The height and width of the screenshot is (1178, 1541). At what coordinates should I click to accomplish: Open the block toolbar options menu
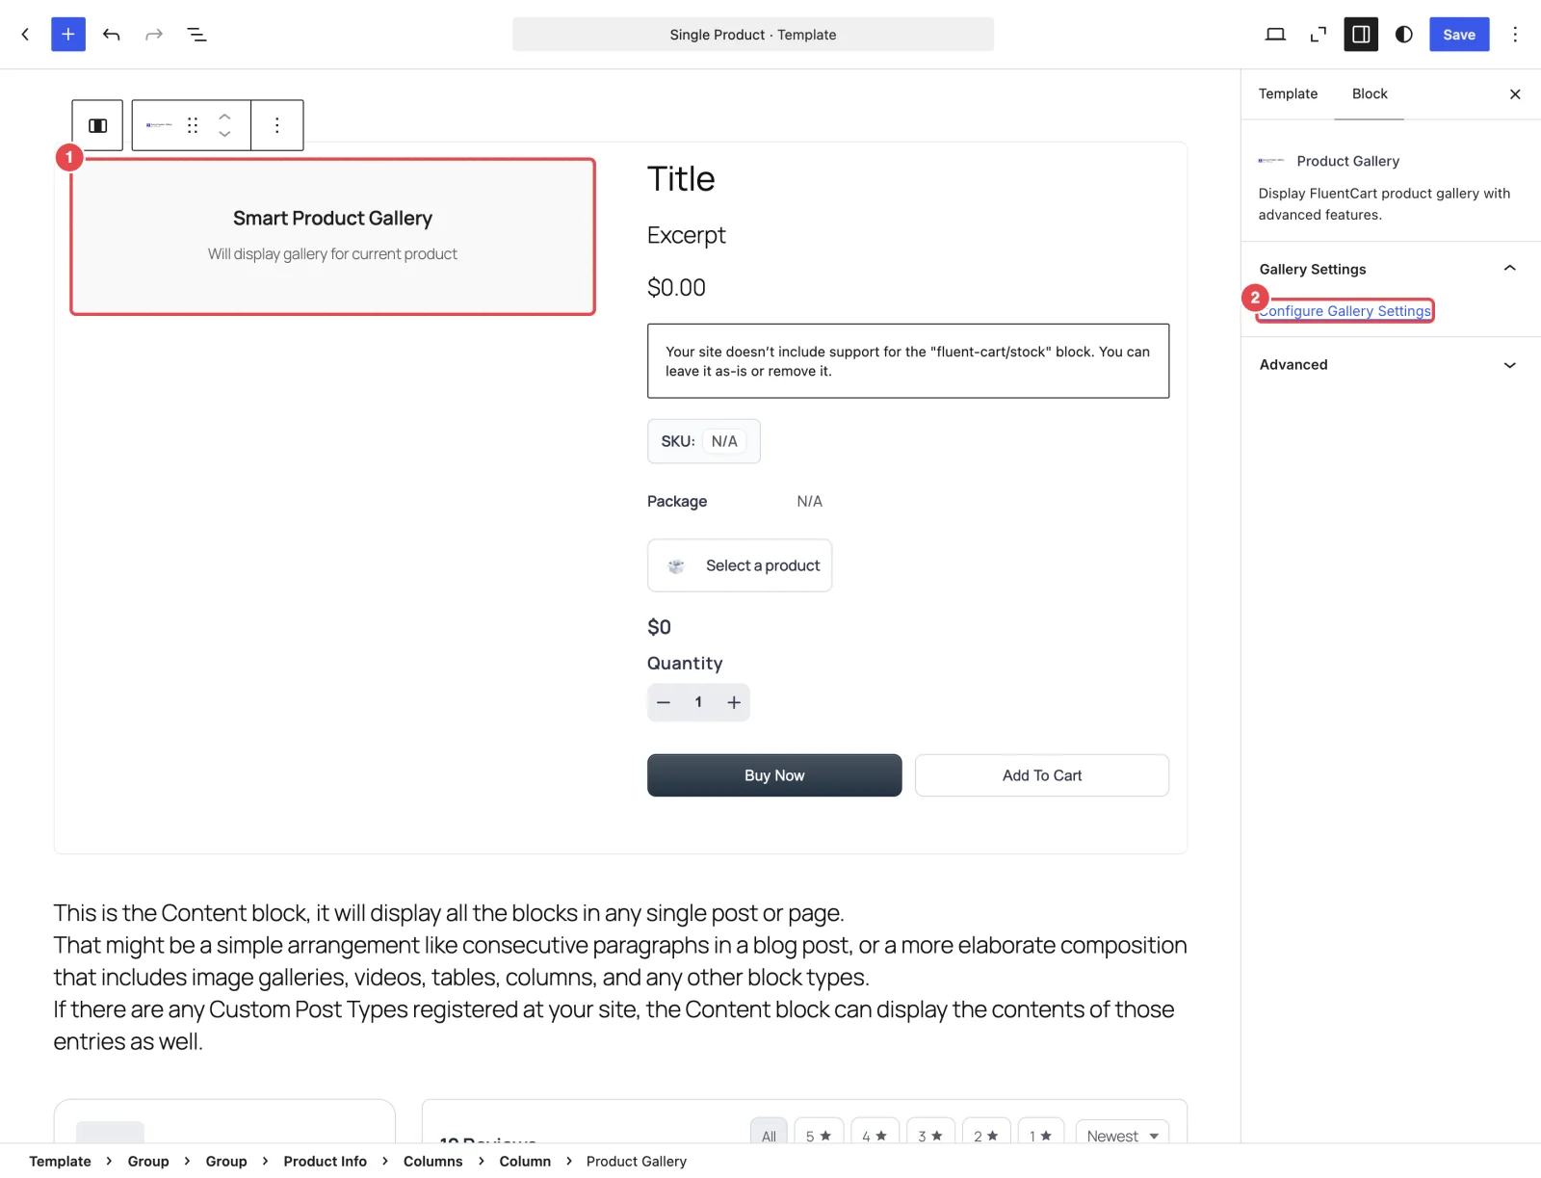pos(277,125)
